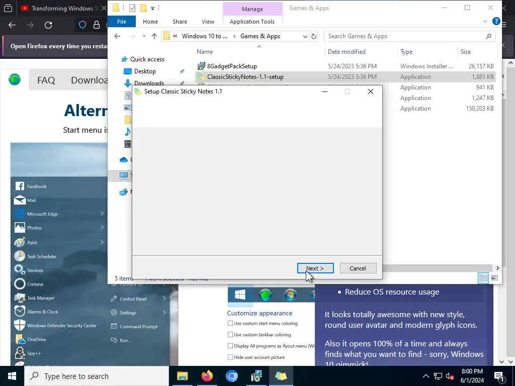Sort files by Date modified column
The height and width of the screenshot is (386, 515).
point(347,52)
